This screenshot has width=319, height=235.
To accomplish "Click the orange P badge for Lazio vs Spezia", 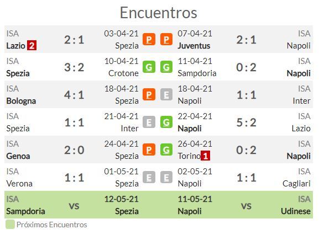I will coord(149,39).
